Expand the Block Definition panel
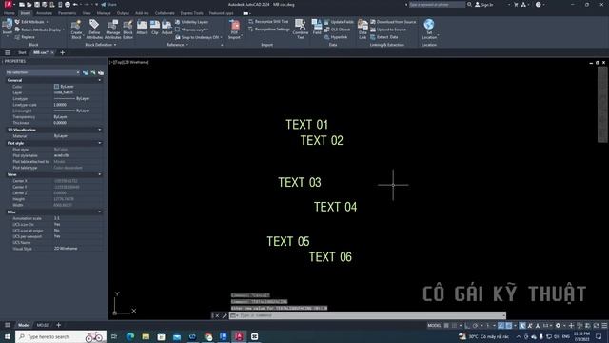Screen dimensions: 609x343 pyautogui.click(x=101, y=45)
